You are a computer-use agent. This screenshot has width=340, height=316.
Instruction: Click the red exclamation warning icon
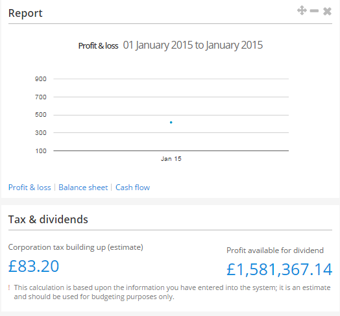[9, 287]
